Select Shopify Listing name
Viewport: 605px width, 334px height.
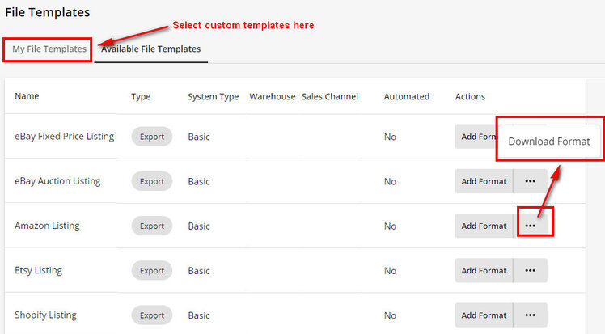[x=45, y=315]
